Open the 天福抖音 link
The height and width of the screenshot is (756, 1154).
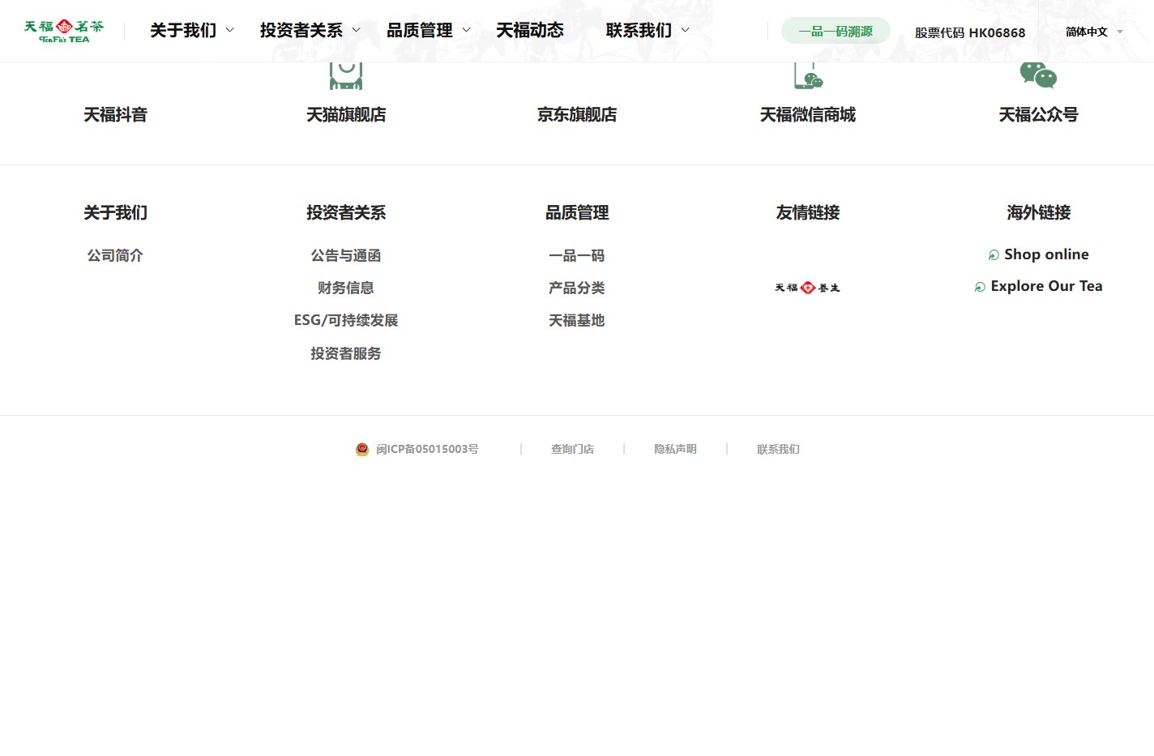tap(115, 114)
